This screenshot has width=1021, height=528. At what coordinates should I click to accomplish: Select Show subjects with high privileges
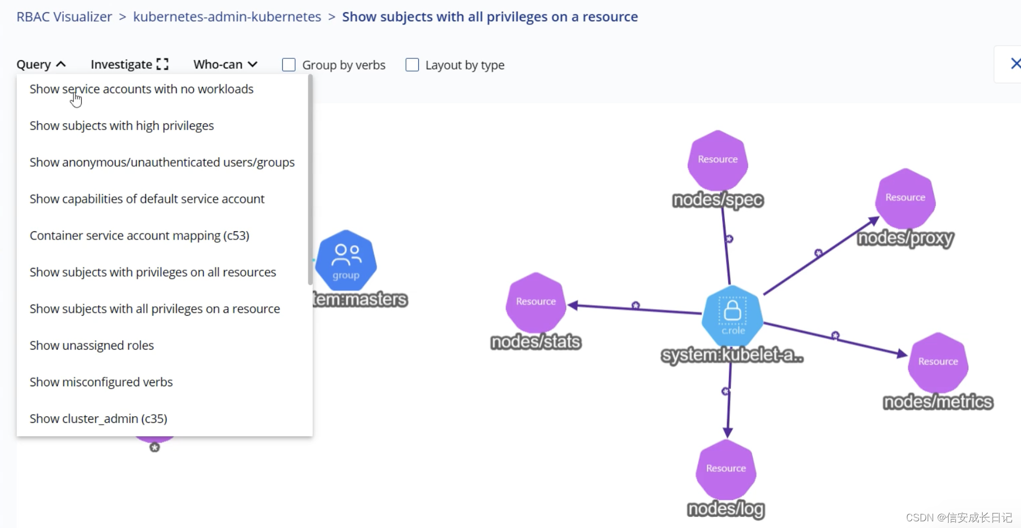tap(122, 126)
